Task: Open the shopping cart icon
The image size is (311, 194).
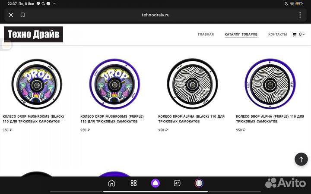Action: [294, 34]
